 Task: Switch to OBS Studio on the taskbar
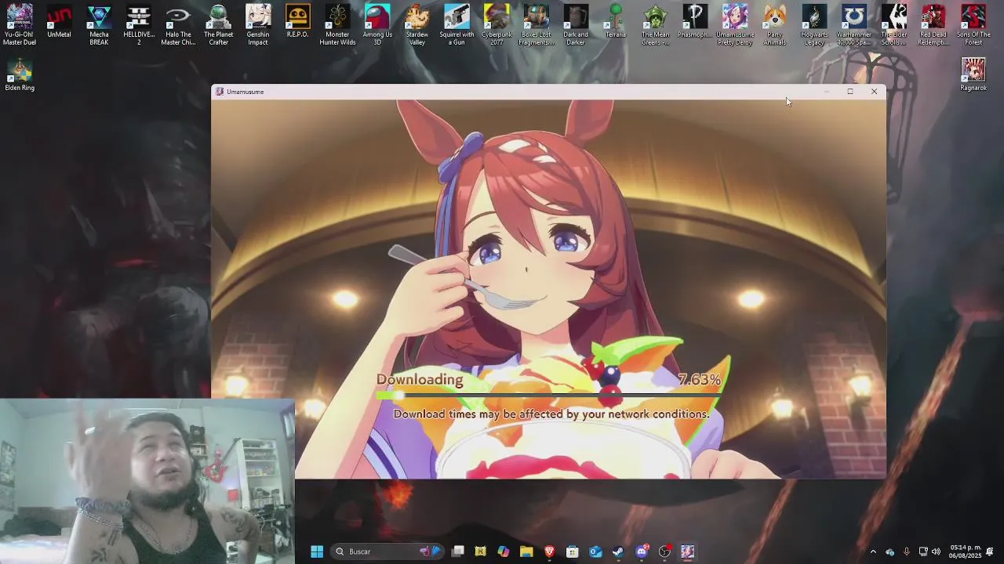coord(664,551)
